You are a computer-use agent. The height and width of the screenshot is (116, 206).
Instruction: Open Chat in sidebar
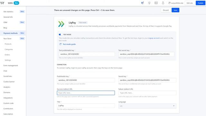pyautogui.click(x=5, y=71)
